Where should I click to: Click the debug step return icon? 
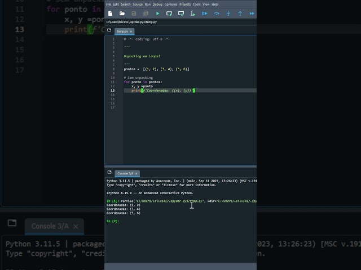point(240,13)
